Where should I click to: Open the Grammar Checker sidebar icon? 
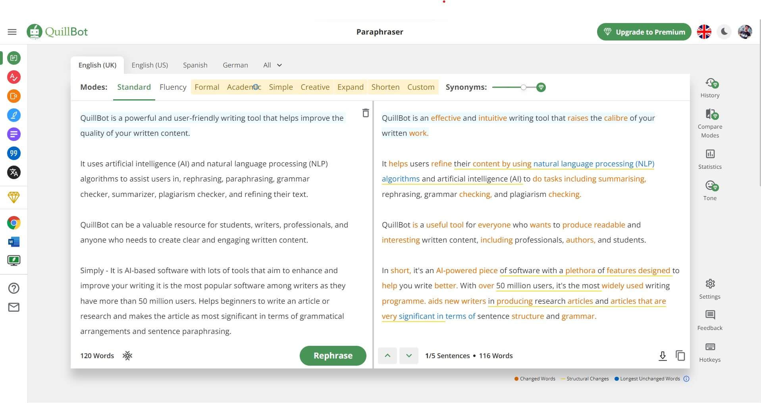click(14, 77)
